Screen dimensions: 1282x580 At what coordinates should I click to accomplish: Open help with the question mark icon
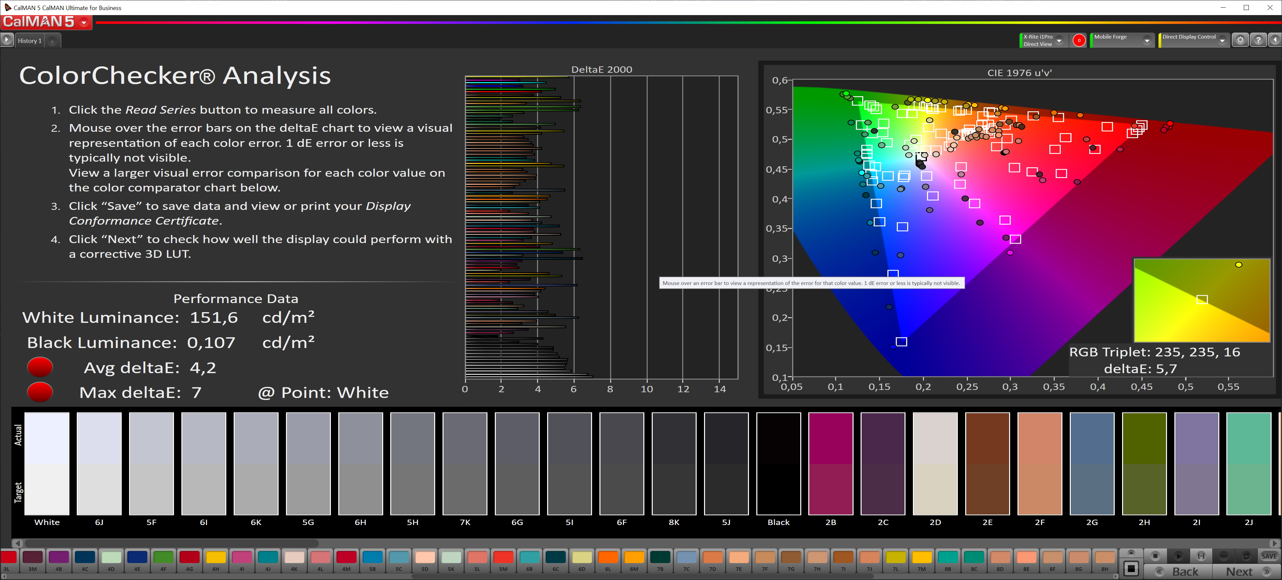click(x=1258, y=40)
